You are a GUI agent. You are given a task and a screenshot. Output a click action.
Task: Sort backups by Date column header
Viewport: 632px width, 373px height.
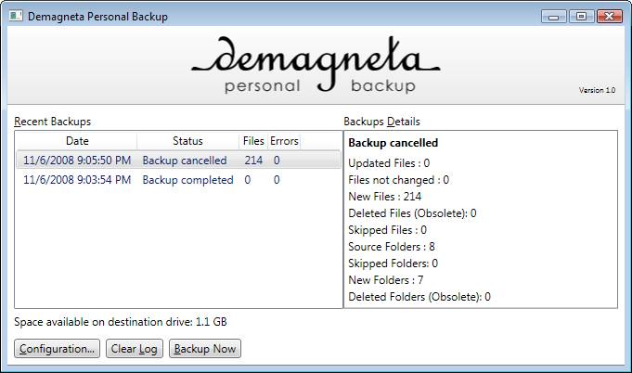[x=77, y=141]
